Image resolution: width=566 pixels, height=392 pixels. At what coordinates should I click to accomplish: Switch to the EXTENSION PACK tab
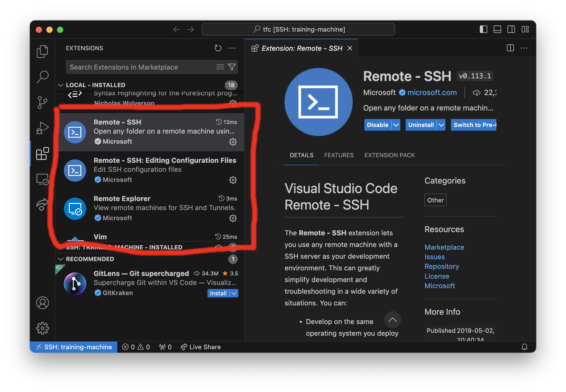pos(389,155)
